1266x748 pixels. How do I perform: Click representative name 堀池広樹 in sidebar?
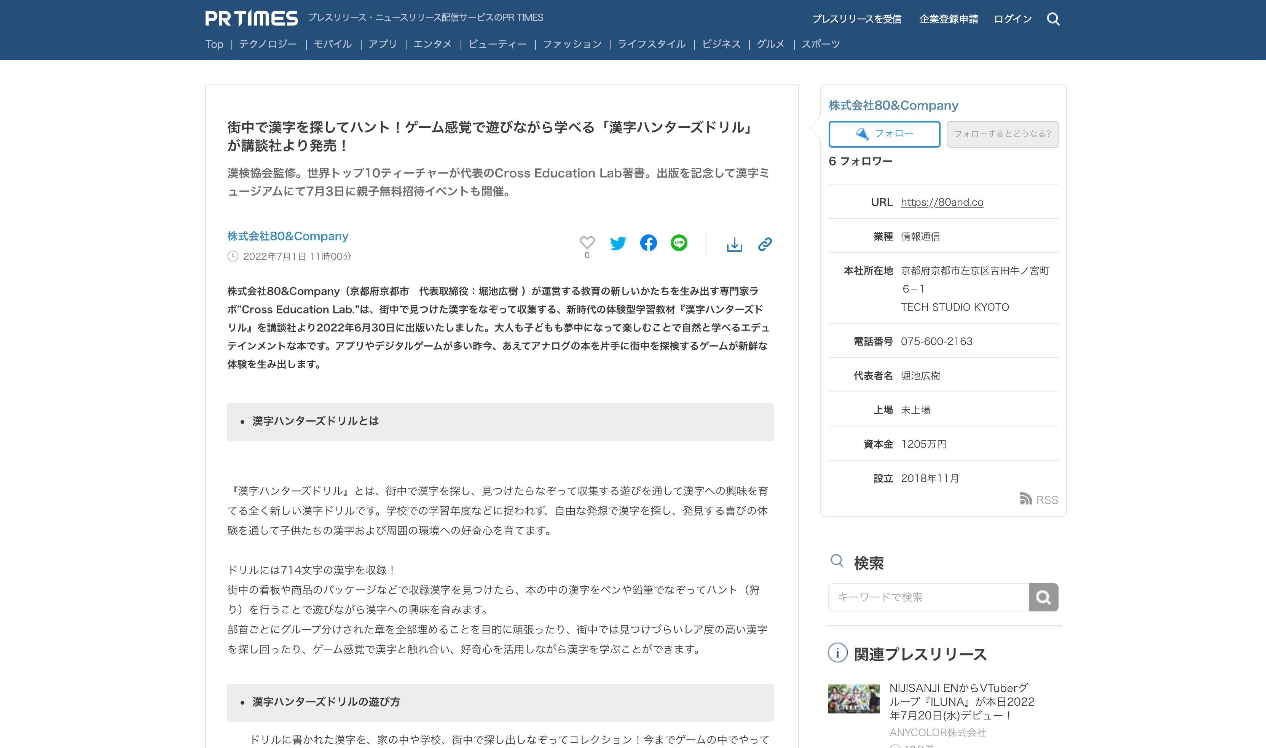pos(920,376)
